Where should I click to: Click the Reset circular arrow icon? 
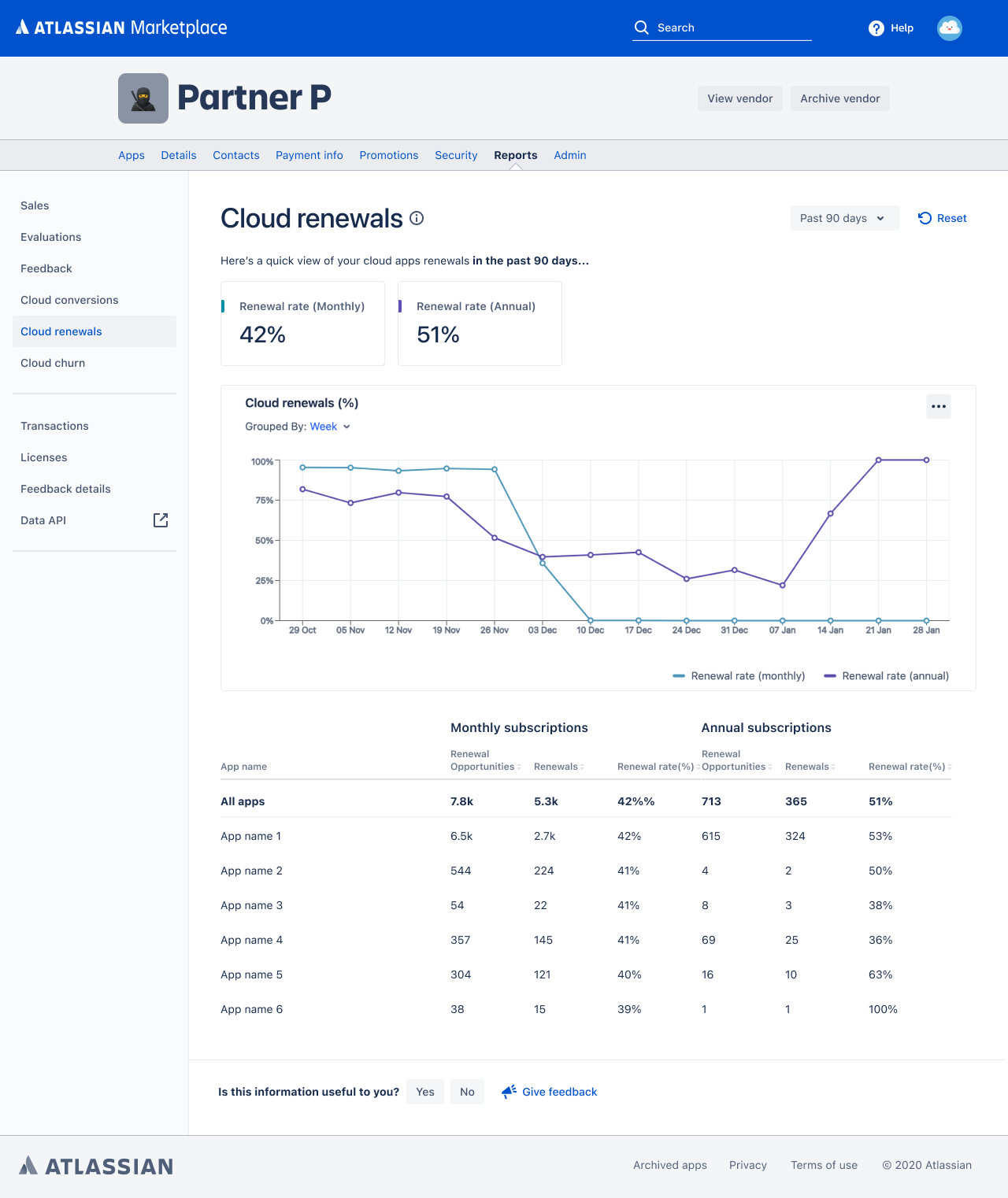(x=925, y=218)
